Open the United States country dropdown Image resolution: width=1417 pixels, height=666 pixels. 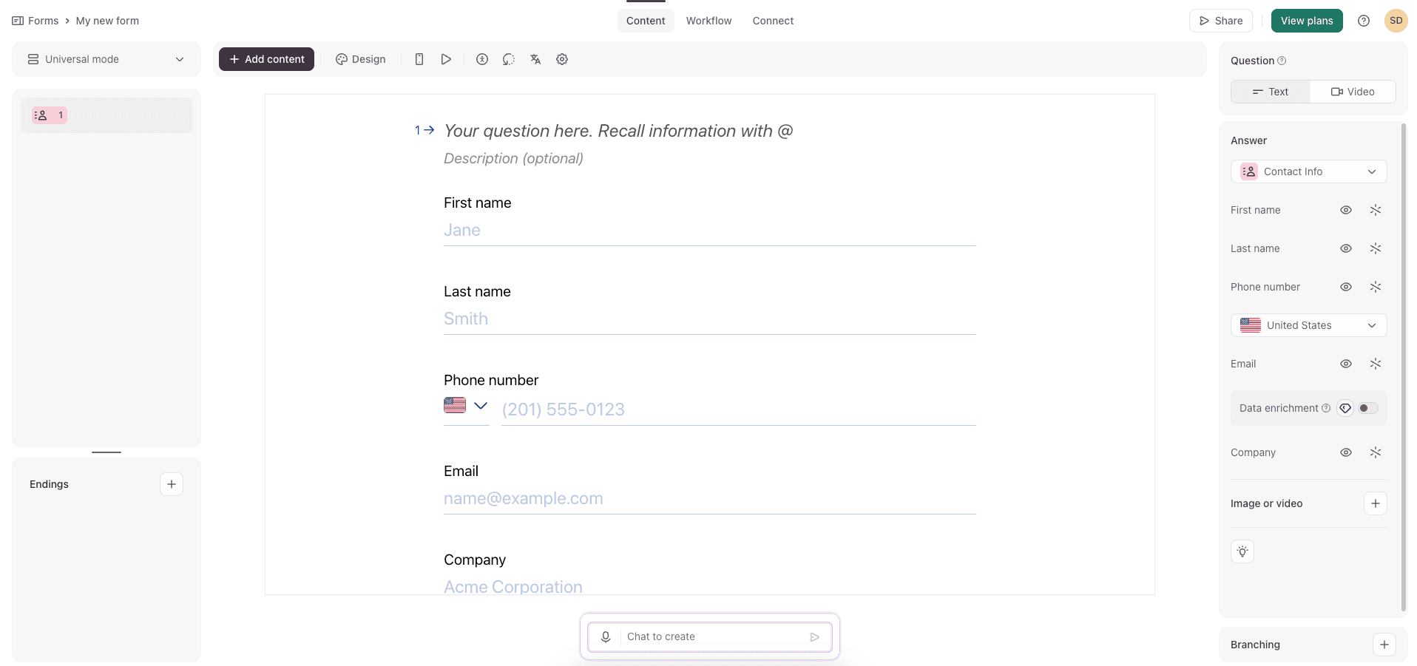1308,325
